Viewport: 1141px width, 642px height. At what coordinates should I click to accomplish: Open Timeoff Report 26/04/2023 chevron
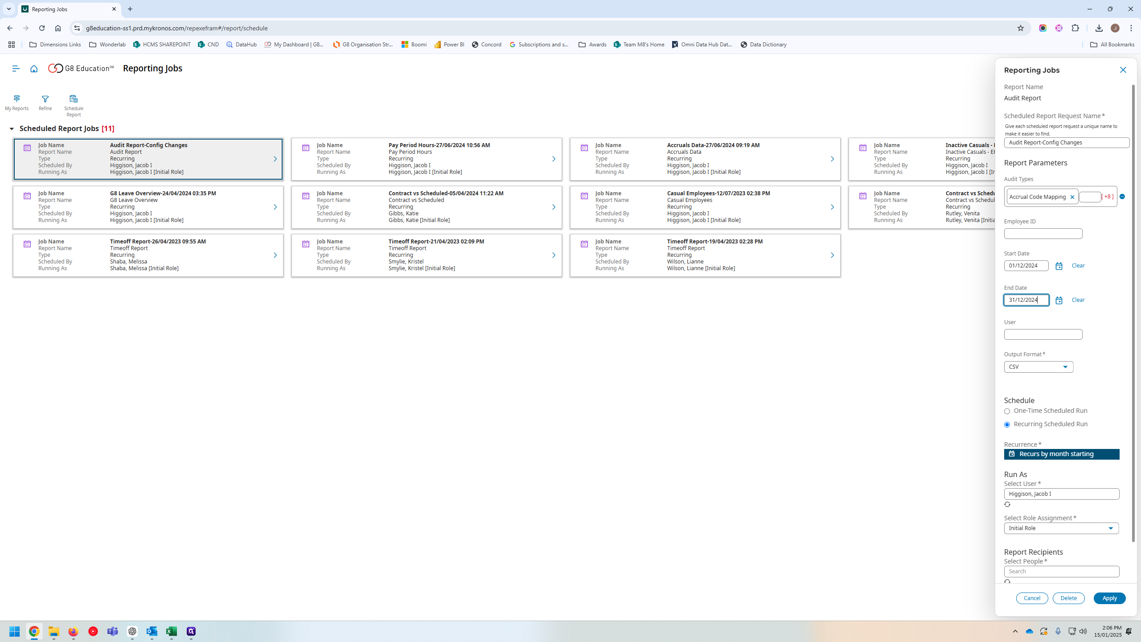tap(275, 255)
